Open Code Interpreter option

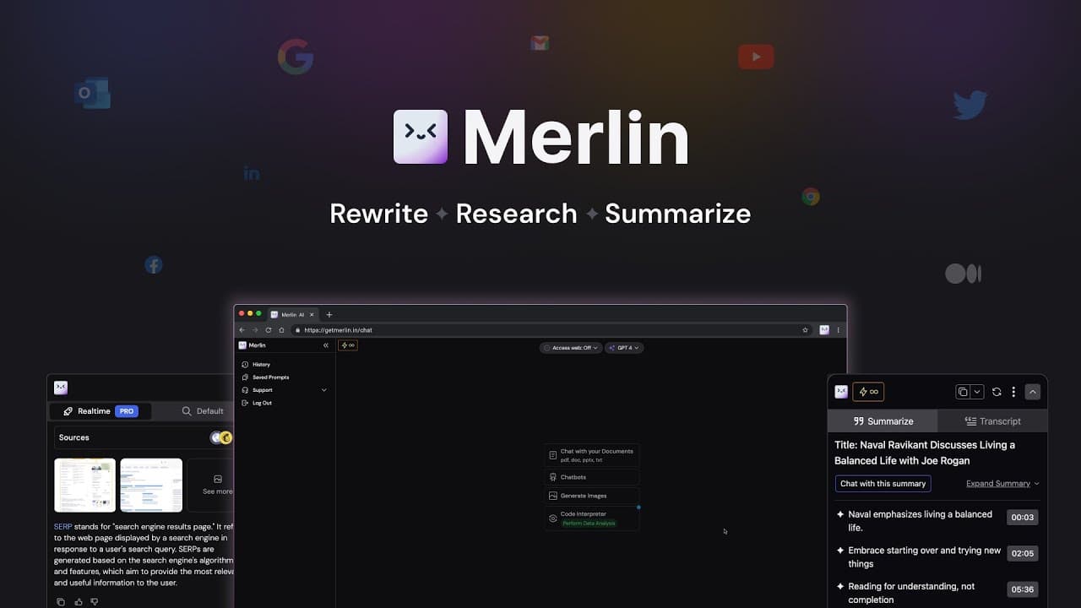click(591, 518)
